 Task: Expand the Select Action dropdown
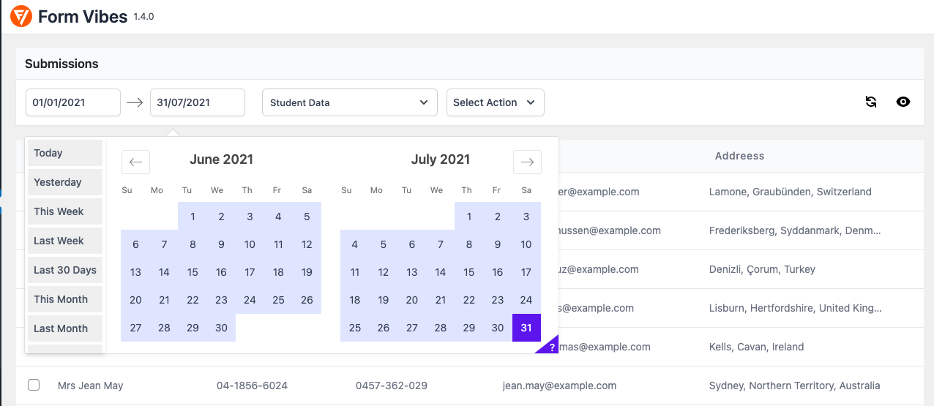pos(495,102)
